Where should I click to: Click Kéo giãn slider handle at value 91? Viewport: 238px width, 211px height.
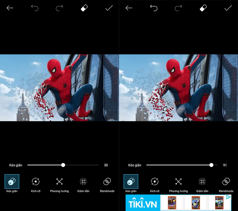pos(211,165)
